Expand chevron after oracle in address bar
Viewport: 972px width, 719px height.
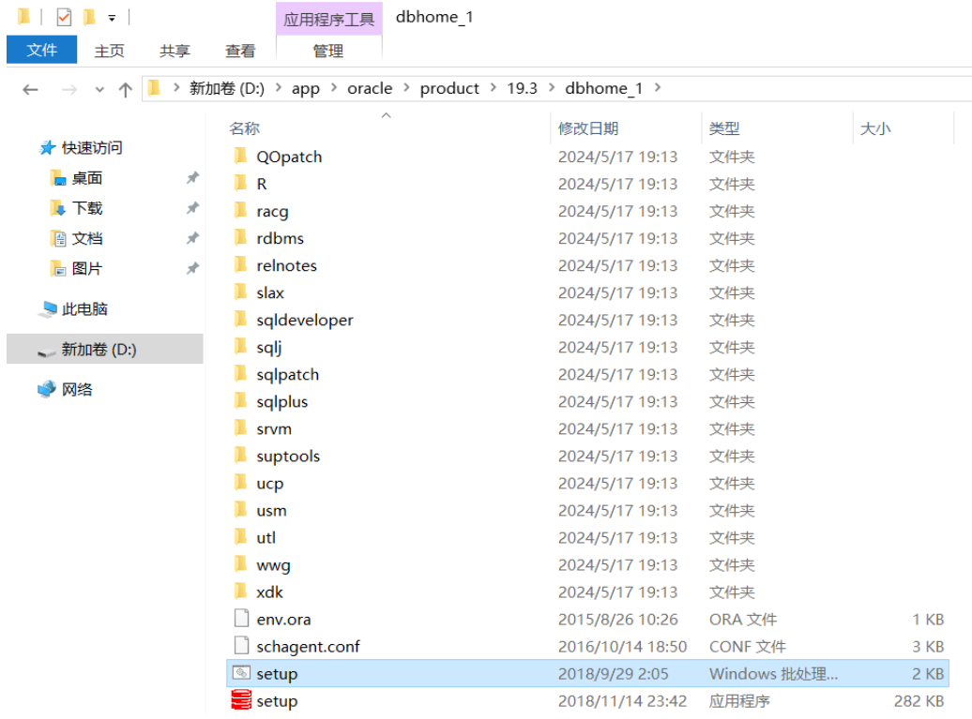[x=406, y=88]
